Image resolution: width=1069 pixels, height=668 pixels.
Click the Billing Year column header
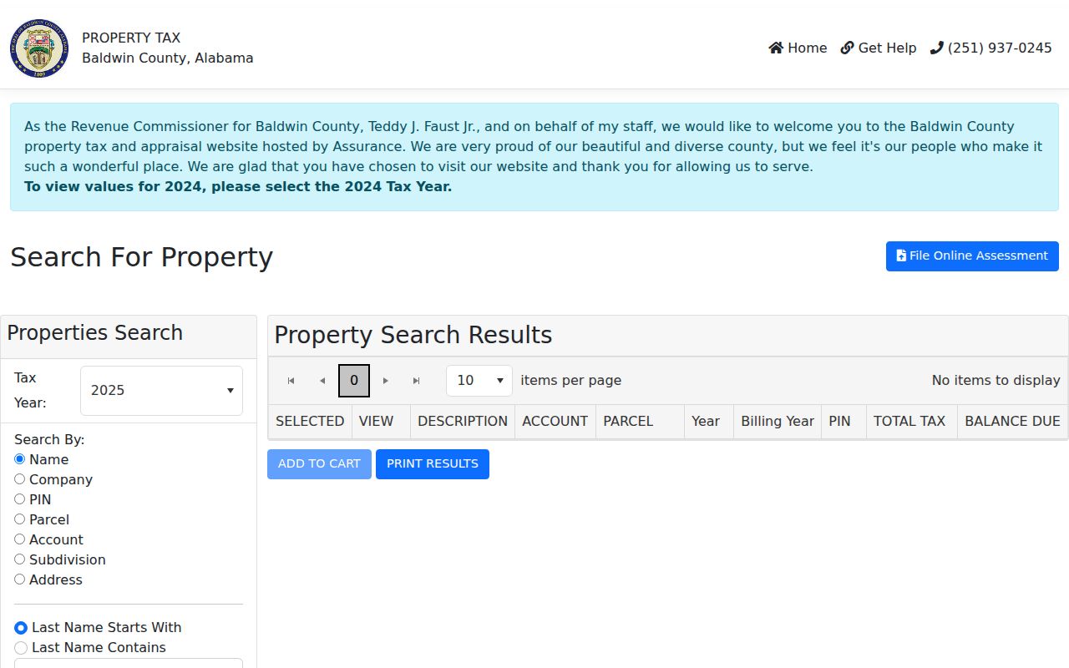point(778,422)
